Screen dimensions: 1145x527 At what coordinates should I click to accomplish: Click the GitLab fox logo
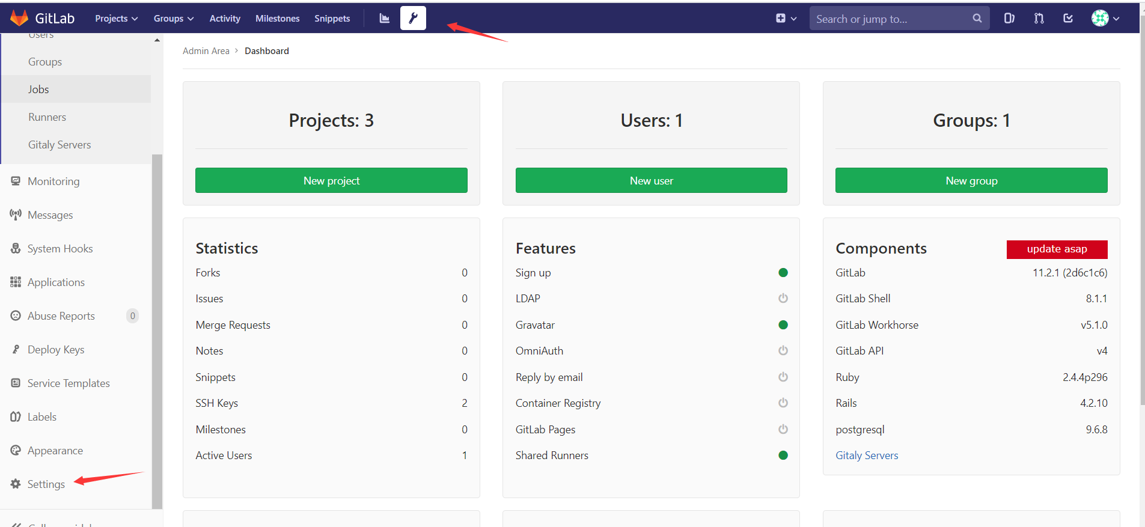tap(19, 18)
